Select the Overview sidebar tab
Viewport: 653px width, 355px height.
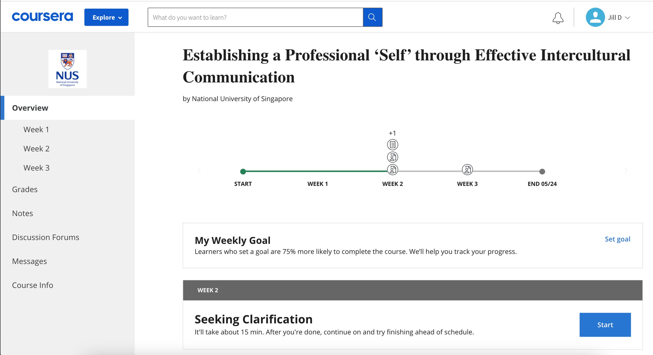coord(30,108)
